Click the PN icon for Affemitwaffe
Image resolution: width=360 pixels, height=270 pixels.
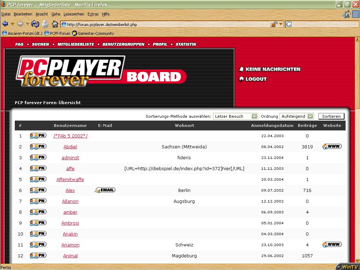tap(38, 179)
